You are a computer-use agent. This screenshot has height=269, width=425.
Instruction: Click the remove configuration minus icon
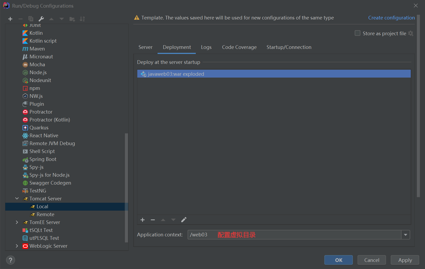click(x=20, y=19)
